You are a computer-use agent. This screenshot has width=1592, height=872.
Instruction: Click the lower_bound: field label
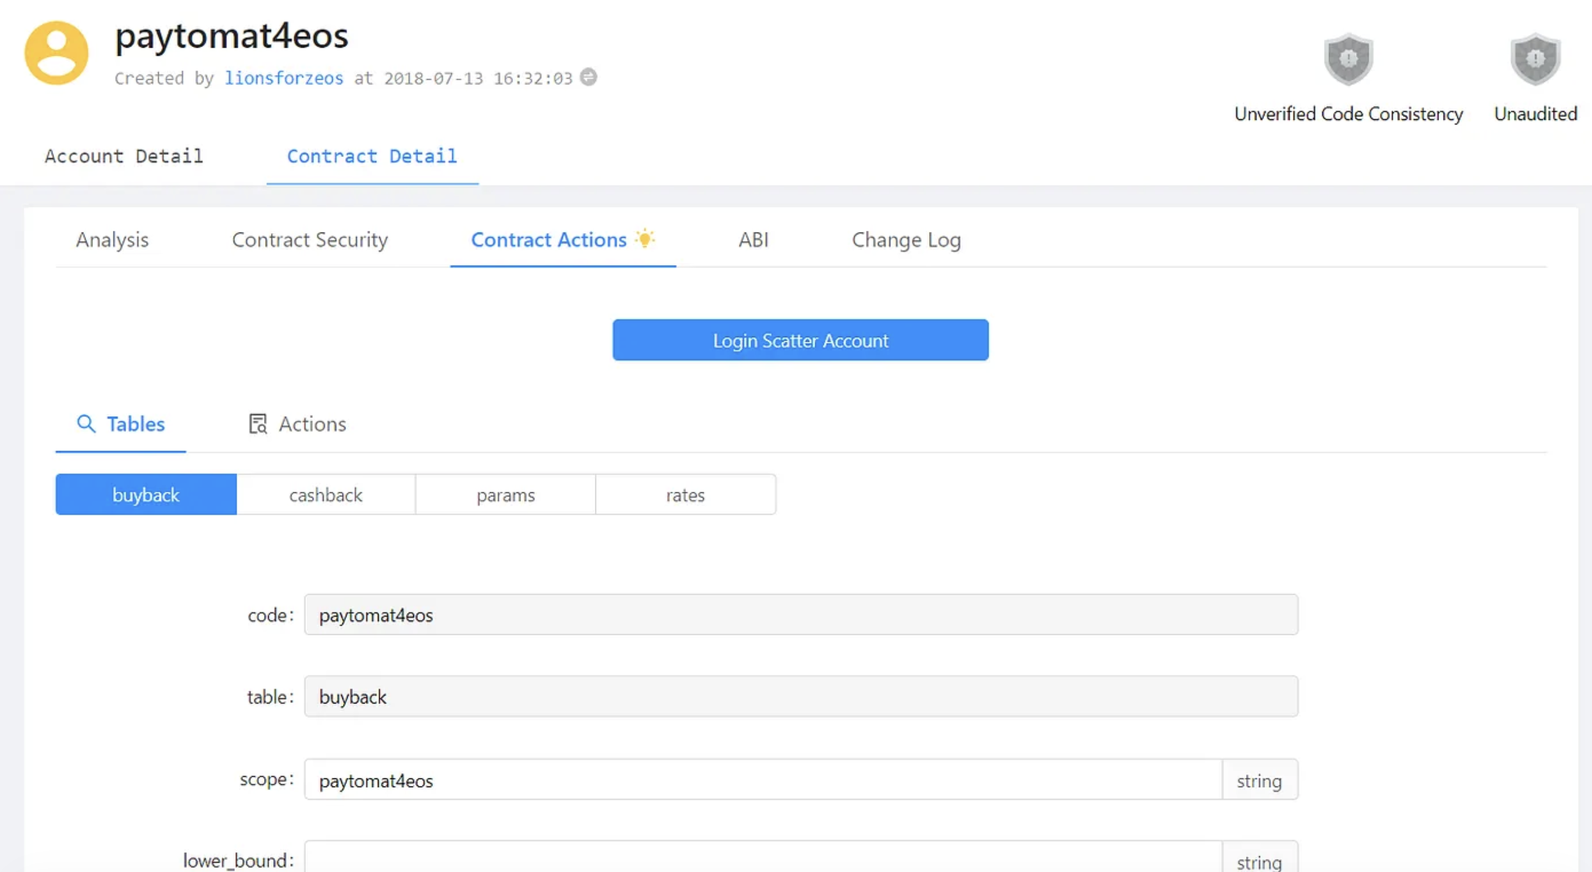click(238, 860)
